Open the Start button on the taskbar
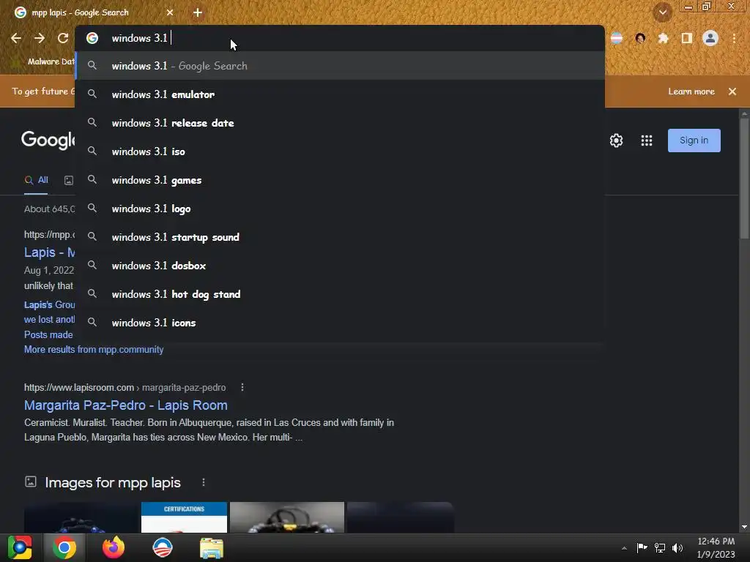The width and height of the screenshot is (750, 562). (20, 547)
